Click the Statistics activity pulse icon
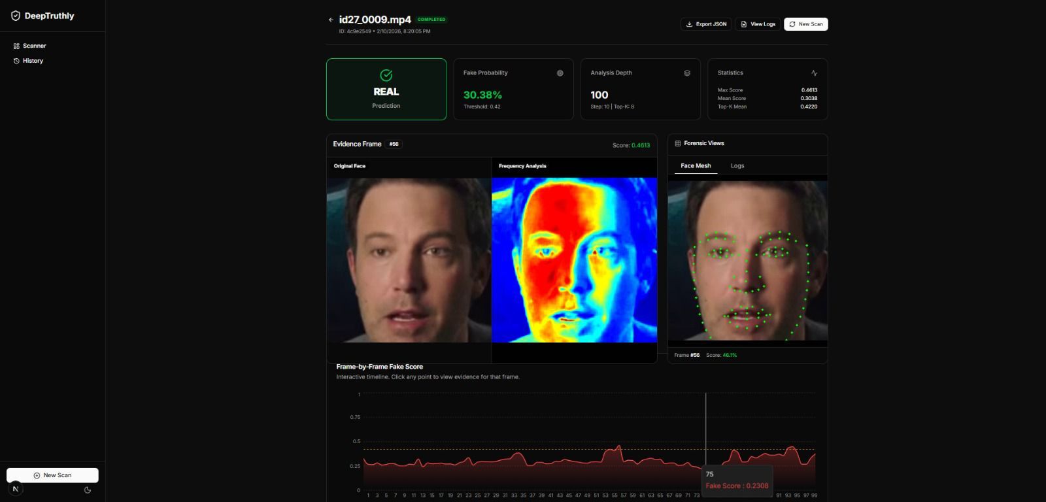This screenshot has height=502, width=1046. pyautogui.click(x=814, y=73)
